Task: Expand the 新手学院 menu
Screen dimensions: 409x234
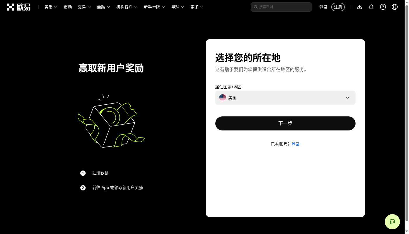Action: [x=154, y=7]
